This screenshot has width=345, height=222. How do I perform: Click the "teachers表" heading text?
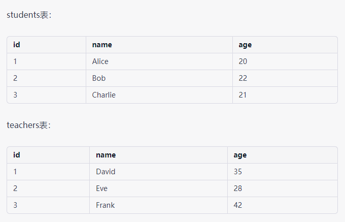[28, 125]
